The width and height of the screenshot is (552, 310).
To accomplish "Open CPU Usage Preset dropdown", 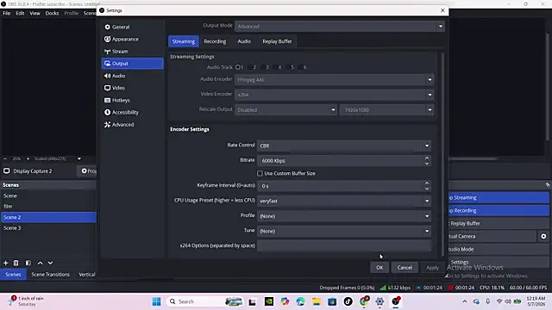I will tap(344, 201).
